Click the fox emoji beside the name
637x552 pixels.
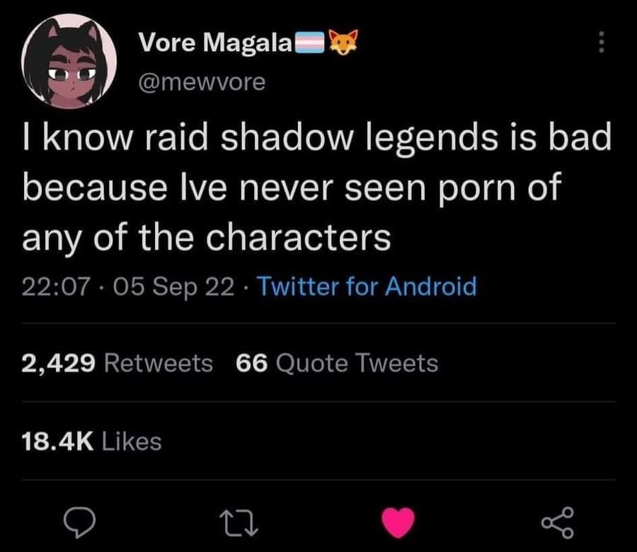(x=344, y=42)
